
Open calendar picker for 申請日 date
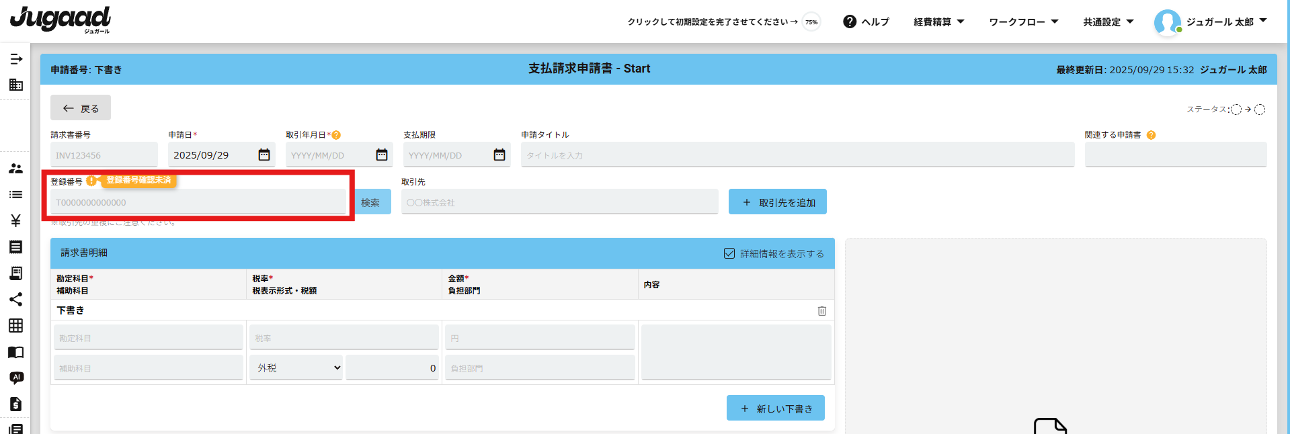click(264, 155)
